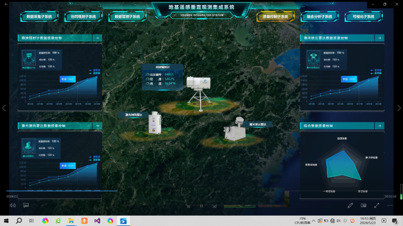The image size is (403, 226).
Task: Skip back 10 seconds
Action: [x=188, y=206]
